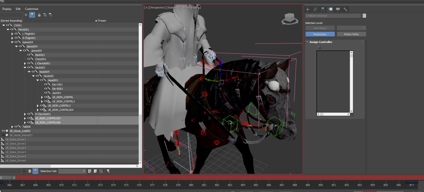The height and width of the screenshot is (192, 424).
Task: Toggle visibility eye of Tail006
Action: (16, 127)
